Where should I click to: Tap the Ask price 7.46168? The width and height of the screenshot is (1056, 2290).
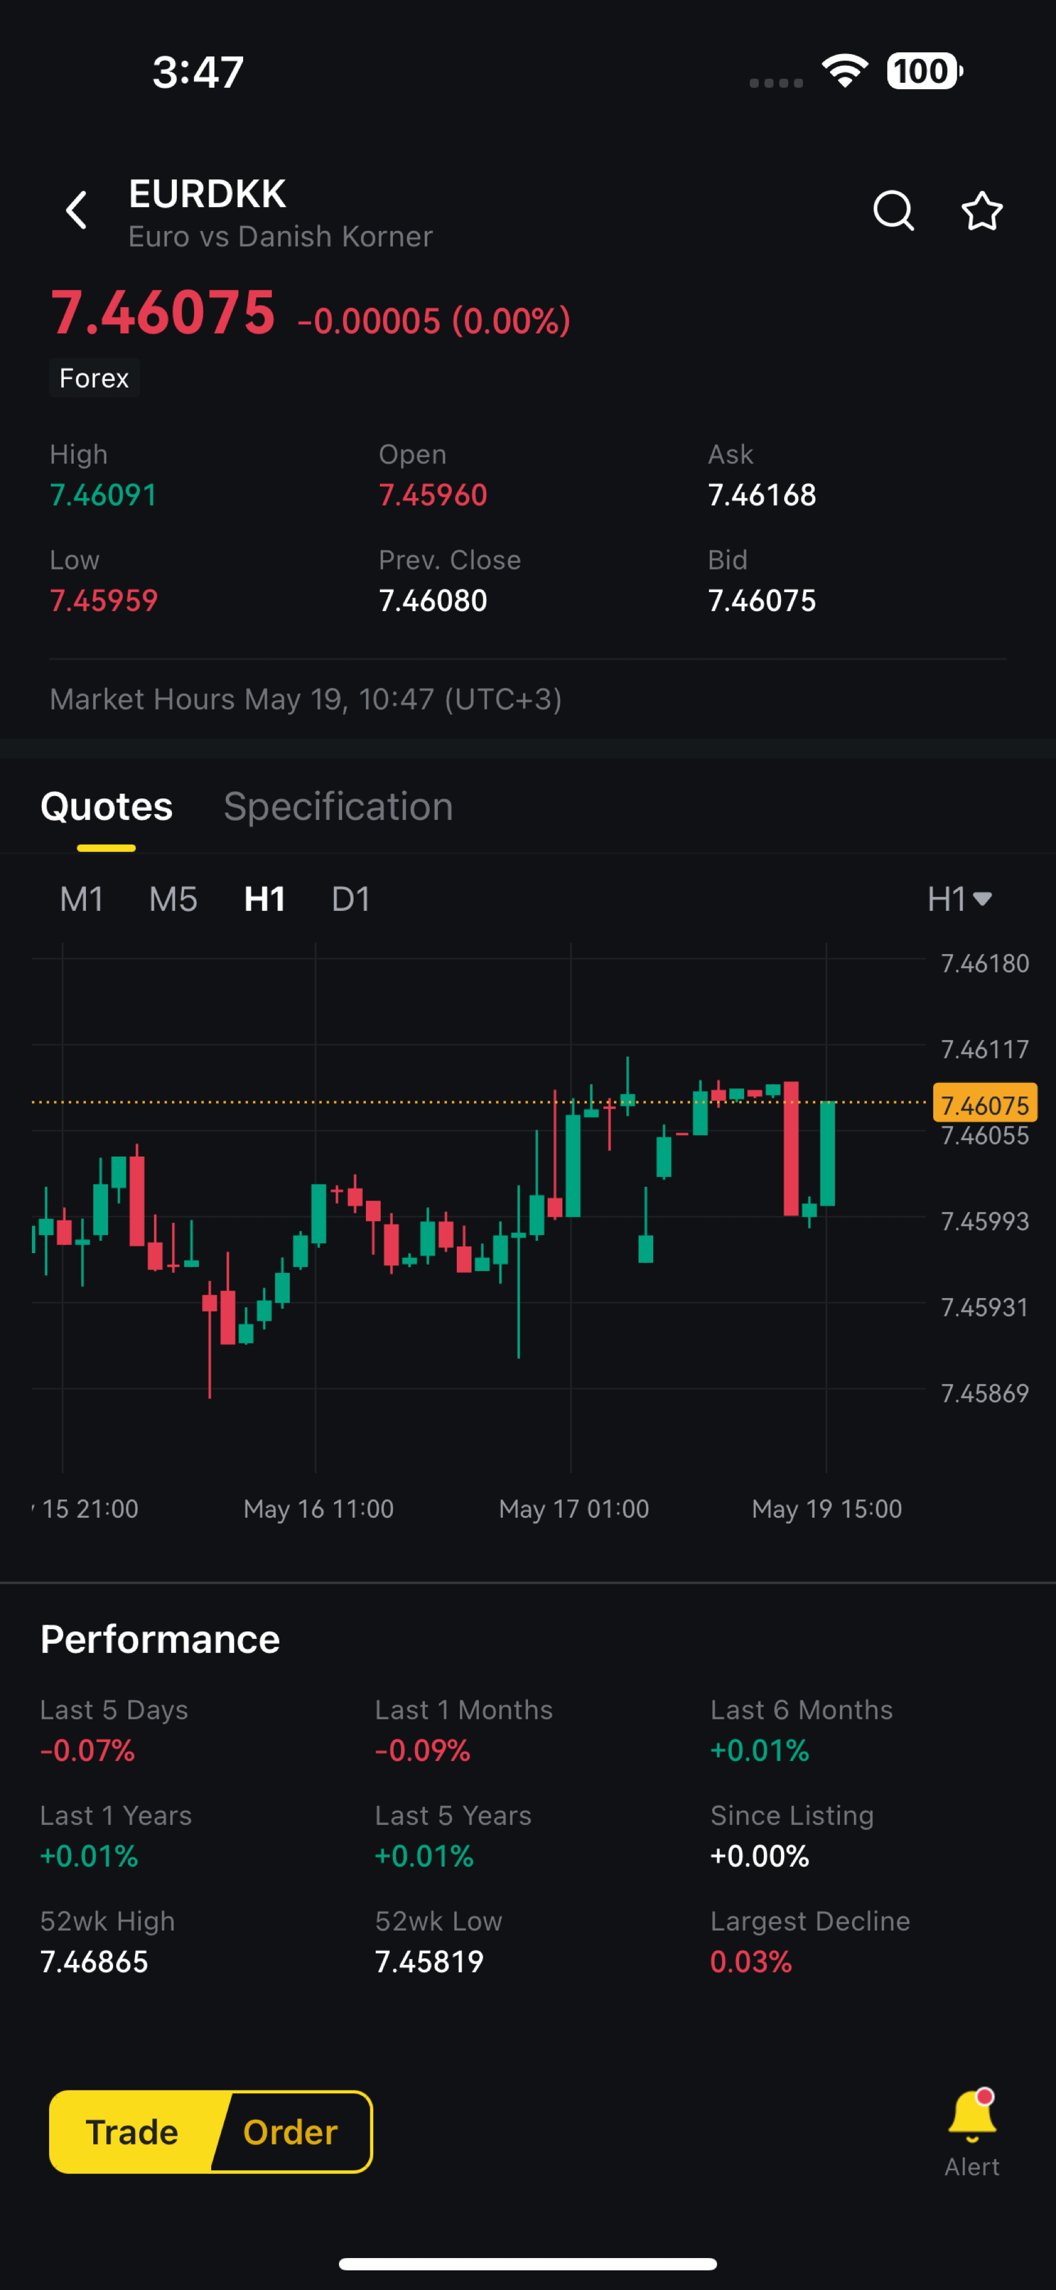coord(762,495)
